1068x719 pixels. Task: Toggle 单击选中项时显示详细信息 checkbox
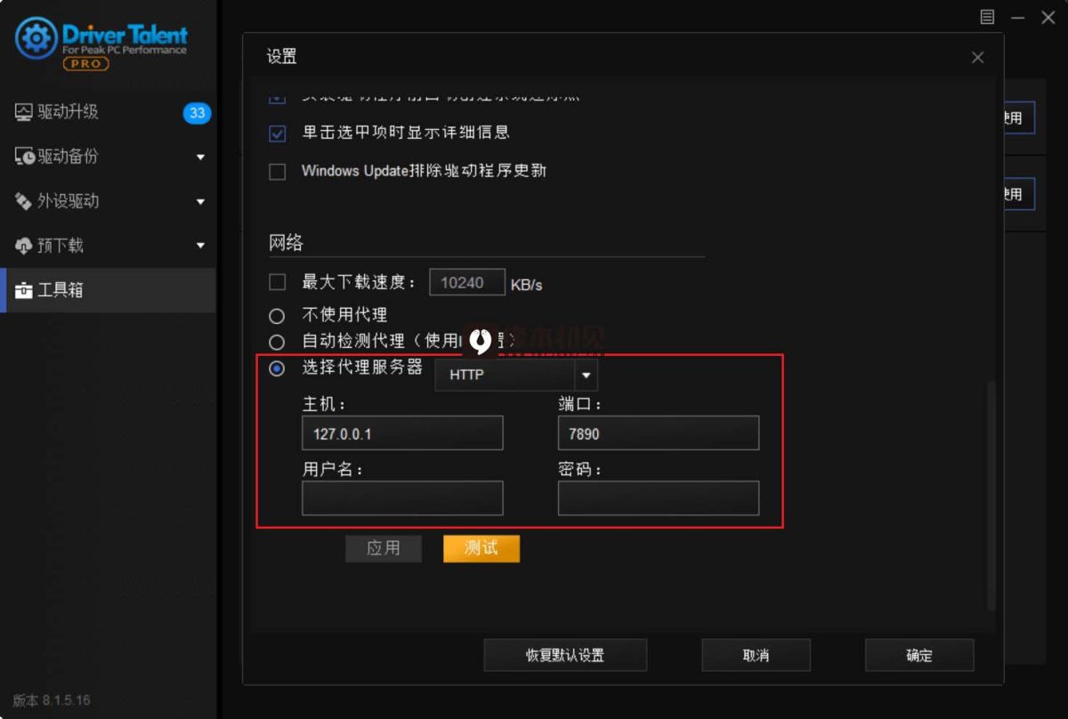point(278,133)
